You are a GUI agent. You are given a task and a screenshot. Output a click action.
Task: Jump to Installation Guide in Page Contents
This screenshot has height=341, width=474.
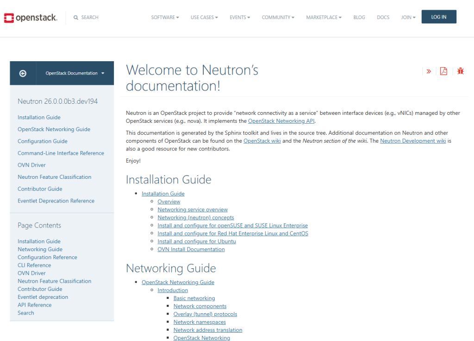pyautogui.click(x=39, y=241)
